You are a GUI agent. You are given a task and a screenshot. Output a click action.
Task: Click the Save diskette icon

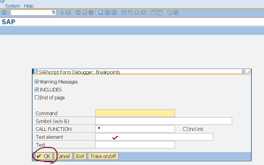pos(68,12)
